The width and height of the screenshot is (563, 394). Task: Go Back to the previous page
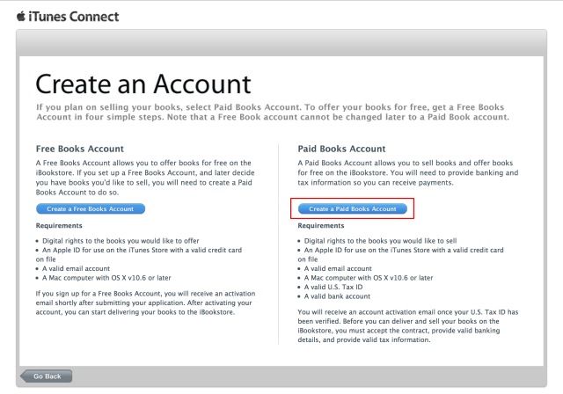(x=47, y=376)
